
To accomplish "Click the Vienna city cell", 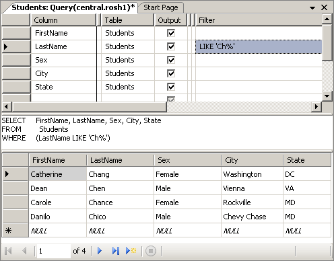I will [252, 188].
